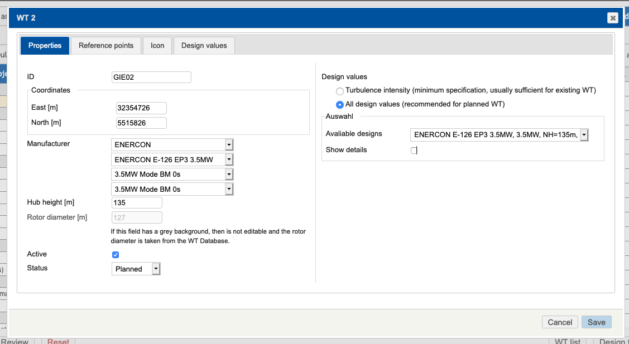
Task: Select the Properties tab
Action: (x=45, y=45)
